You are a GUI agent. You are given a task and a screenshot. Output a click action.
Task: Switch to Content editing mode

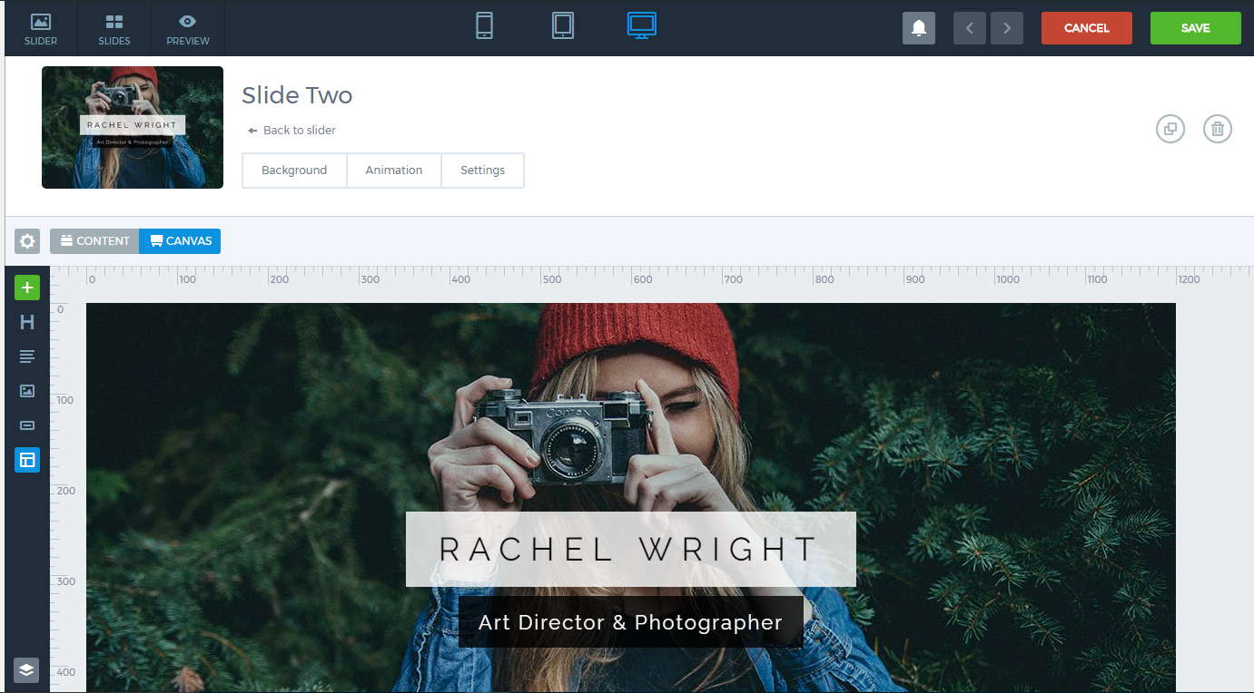(94, 241)
